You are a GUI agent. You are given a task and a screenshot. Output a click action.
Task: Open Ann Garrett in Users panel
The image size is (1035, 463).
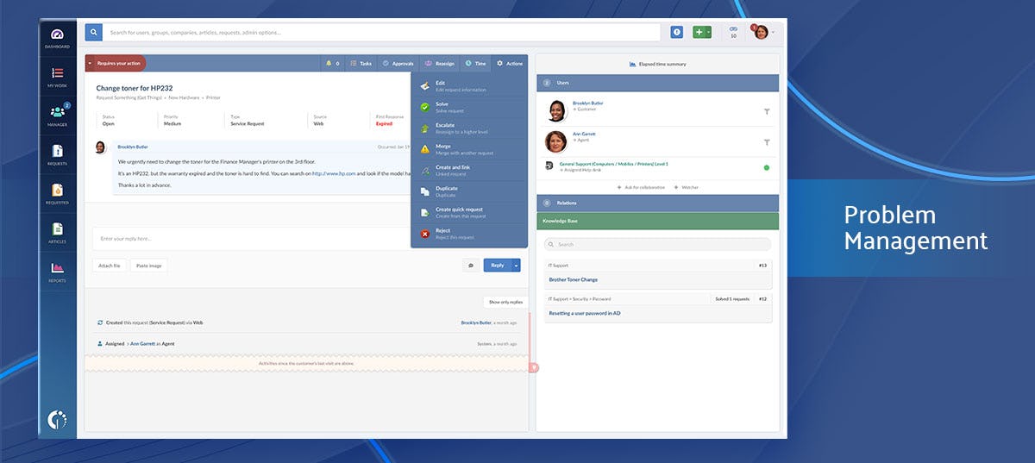pos(584,134)
